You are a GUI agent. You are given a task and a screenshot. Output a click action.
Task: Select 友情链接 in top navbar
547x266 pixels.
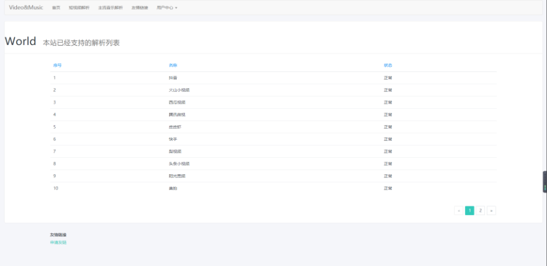coord(140,8)
